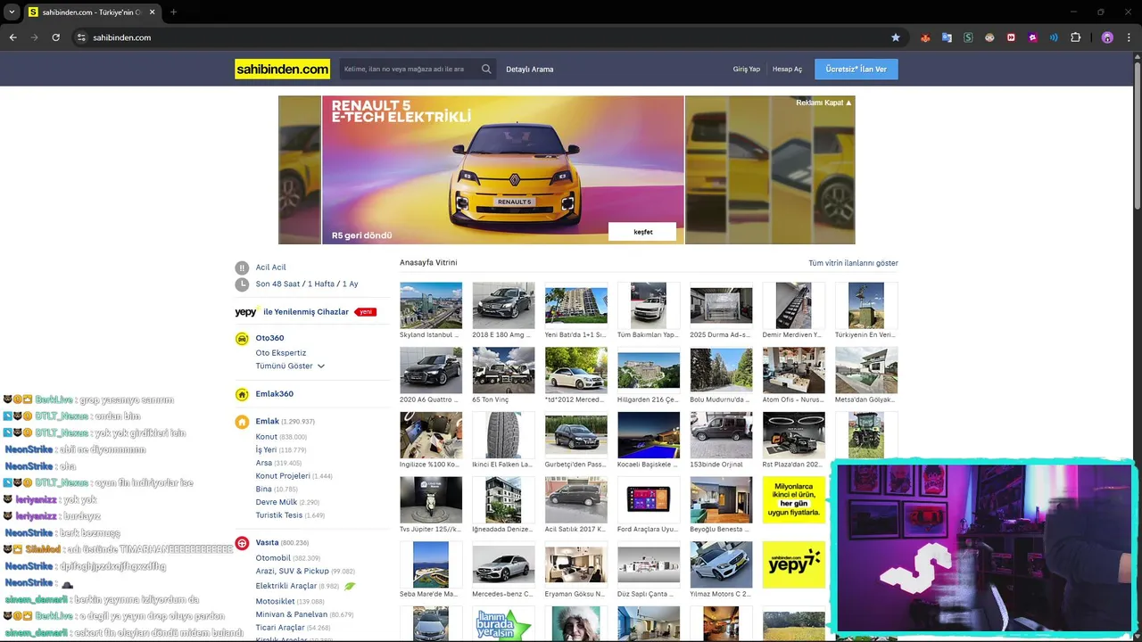Click the green S extension icon
This screenshot has width=1142, height=642.
(x=968, y=37)
